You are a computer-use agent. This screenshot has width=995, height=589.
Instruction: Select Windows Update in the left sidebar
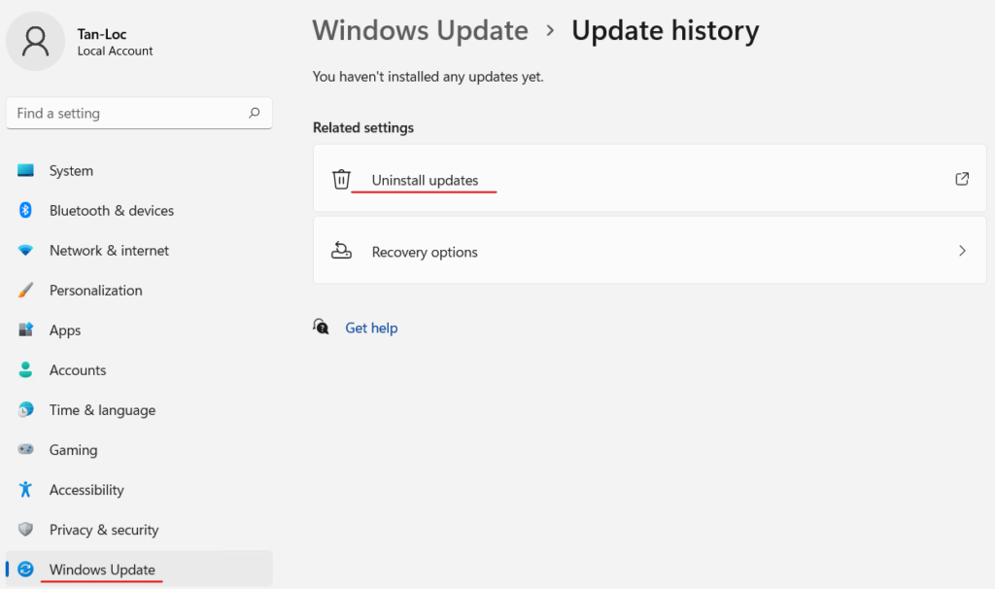(x=102, y=569)
